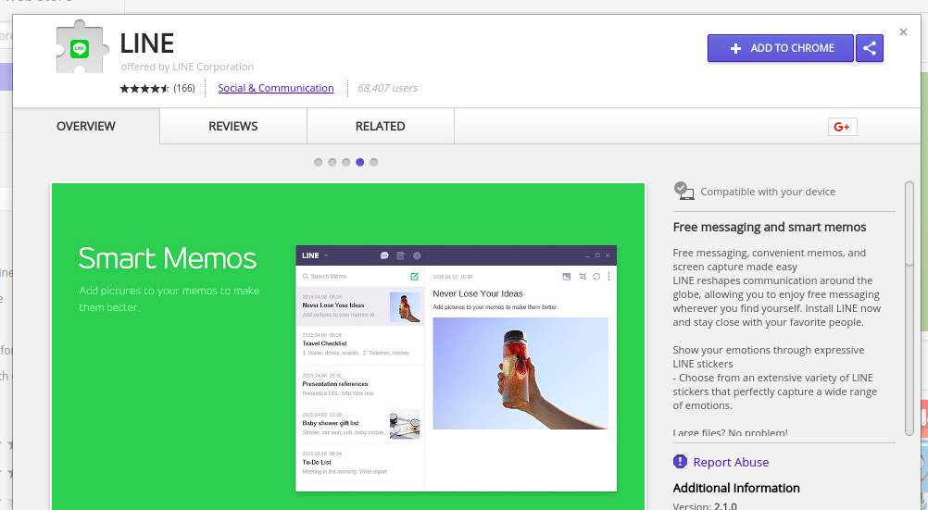The height and width of the screenshot is (510, 928).
Task: Switch to the Reviews tab
Action: 233,126
